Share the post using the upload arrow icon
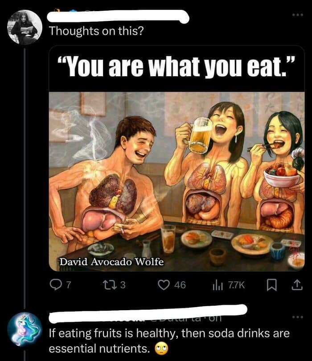 [x=297, y=285]
